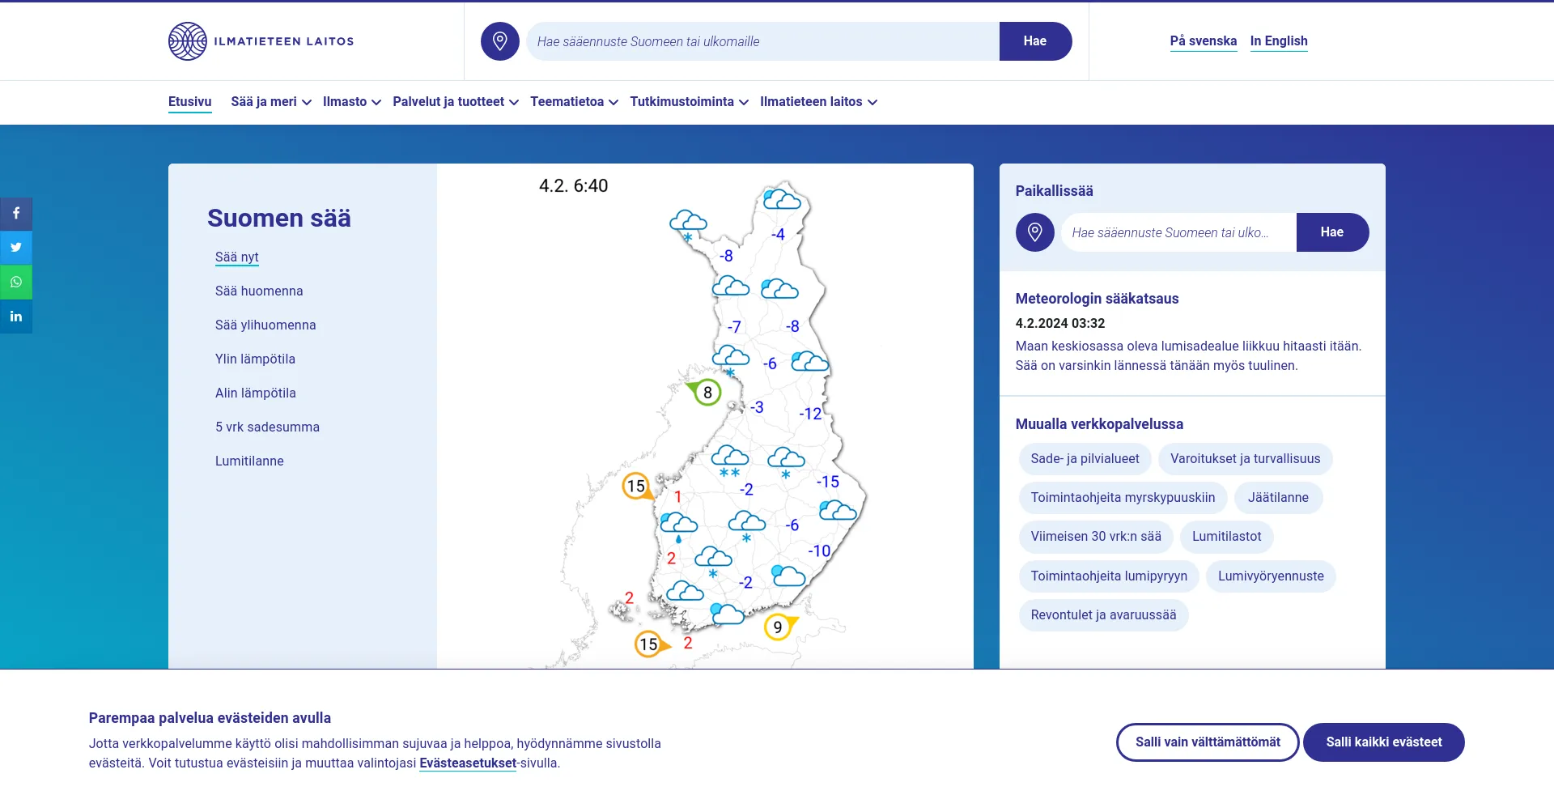
Task: Focus the header weather search field
Action: [x=761, y=41]
